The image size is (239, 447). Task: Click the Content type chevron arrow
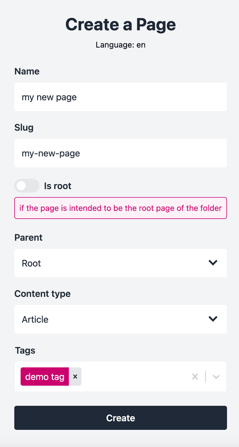(213, 319)
